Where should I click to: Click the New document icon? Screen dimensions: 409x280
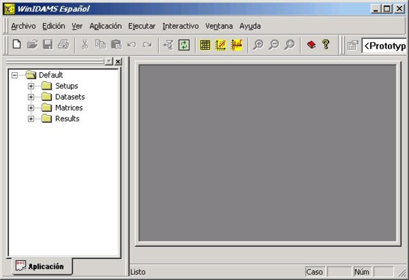click(x=17, y=45)
